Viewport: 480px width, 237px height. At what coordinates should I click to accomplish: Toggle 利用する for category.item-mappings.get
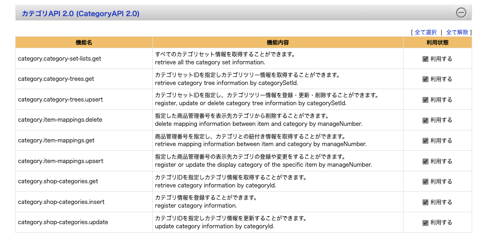tap(425, 141)
